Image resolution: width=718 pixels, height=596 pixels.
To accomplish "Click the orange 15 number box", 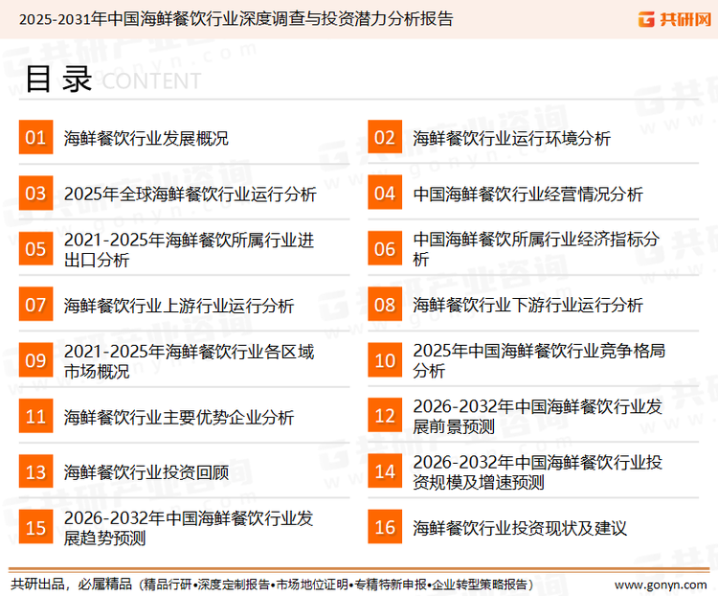I will pyautogui.click(x=35, y=527).
